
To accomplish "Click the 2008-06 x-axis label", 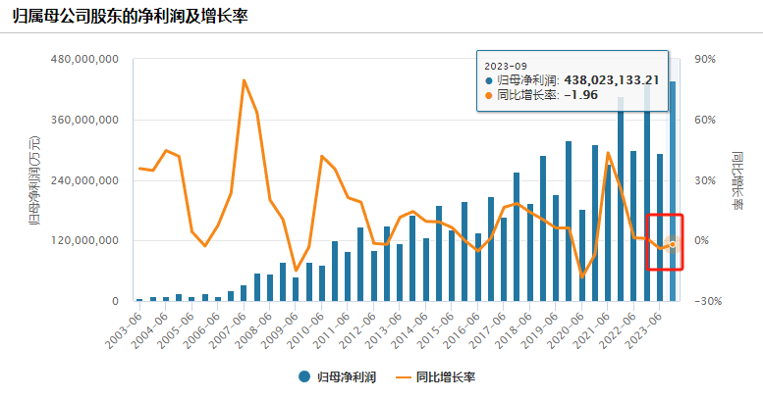I will click(253, 330).
